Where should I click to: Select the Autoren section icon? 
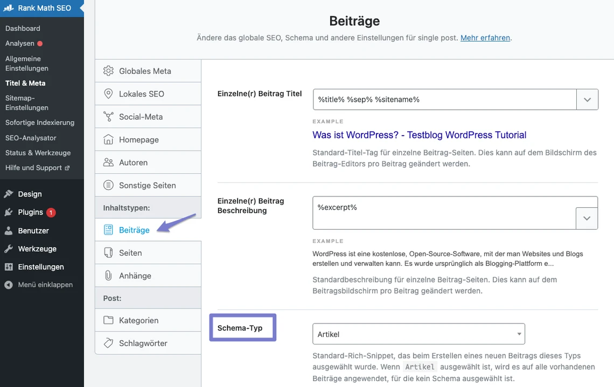108,162
